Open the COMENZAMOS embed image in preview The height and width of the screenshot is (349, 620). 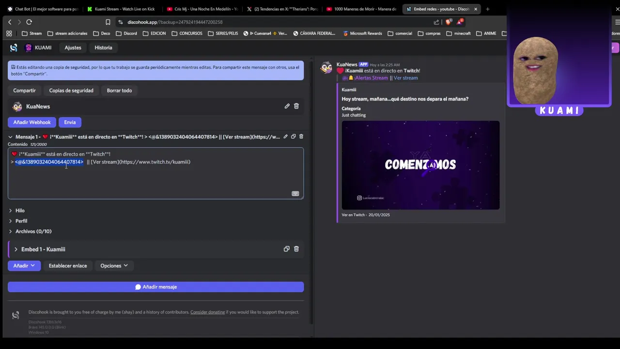click(x=420, y=165)
